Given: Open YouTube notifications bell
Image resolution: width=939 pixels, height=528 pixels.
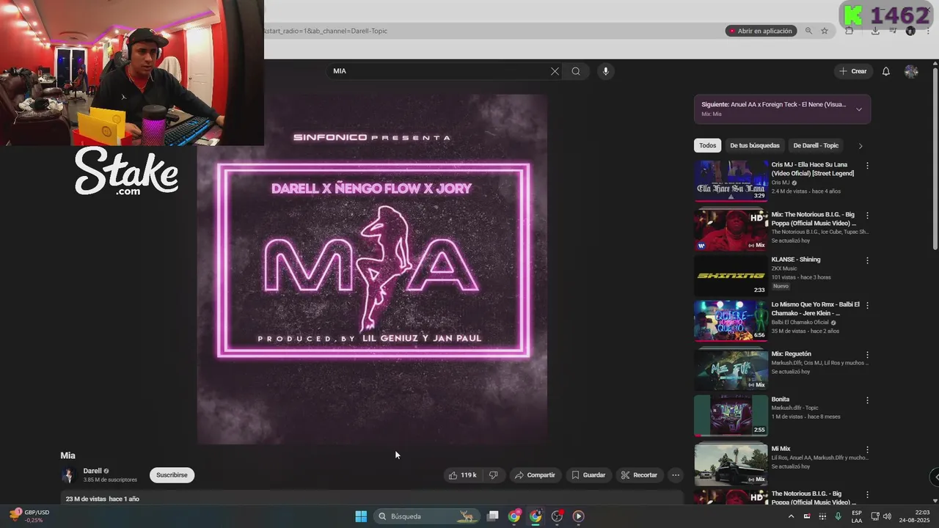Looking at the screenshot, I should (x=885, y=71).
